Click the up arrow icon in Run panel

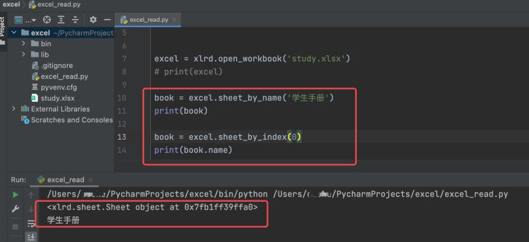31,195
